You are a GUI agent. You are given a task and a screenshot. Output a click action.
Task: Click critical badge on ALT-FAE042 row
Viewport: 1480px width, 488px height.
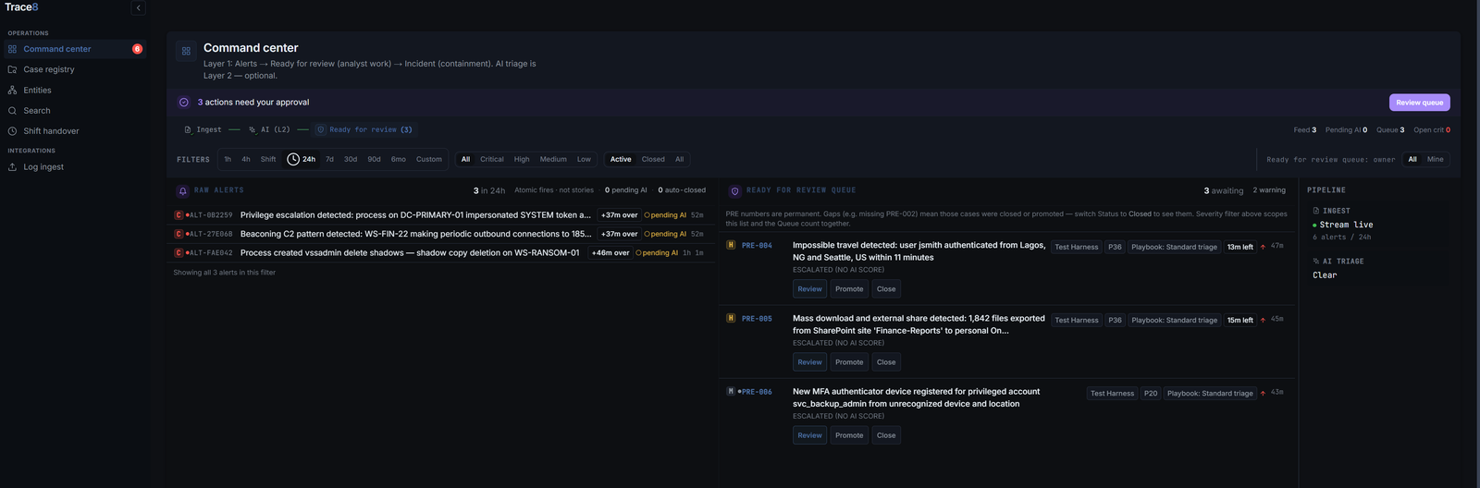point(179,252)
